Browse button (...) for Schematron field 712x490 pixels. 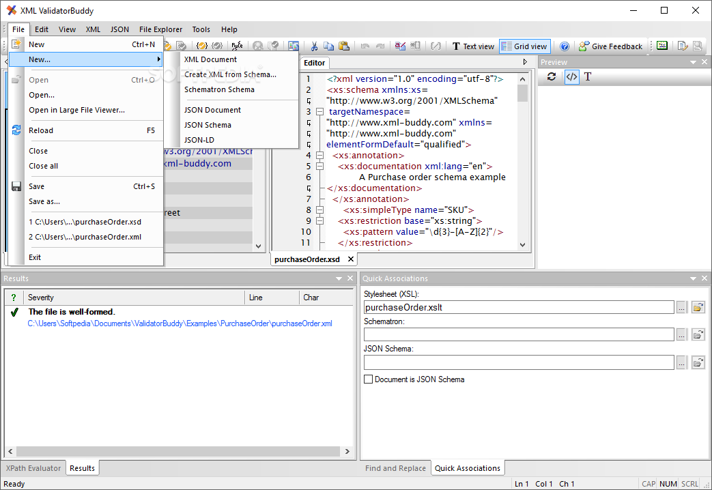(681, 334)
